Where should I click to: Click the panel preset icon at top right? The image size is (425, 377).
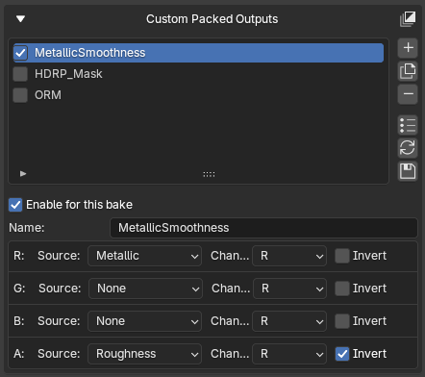coord(408,19)
